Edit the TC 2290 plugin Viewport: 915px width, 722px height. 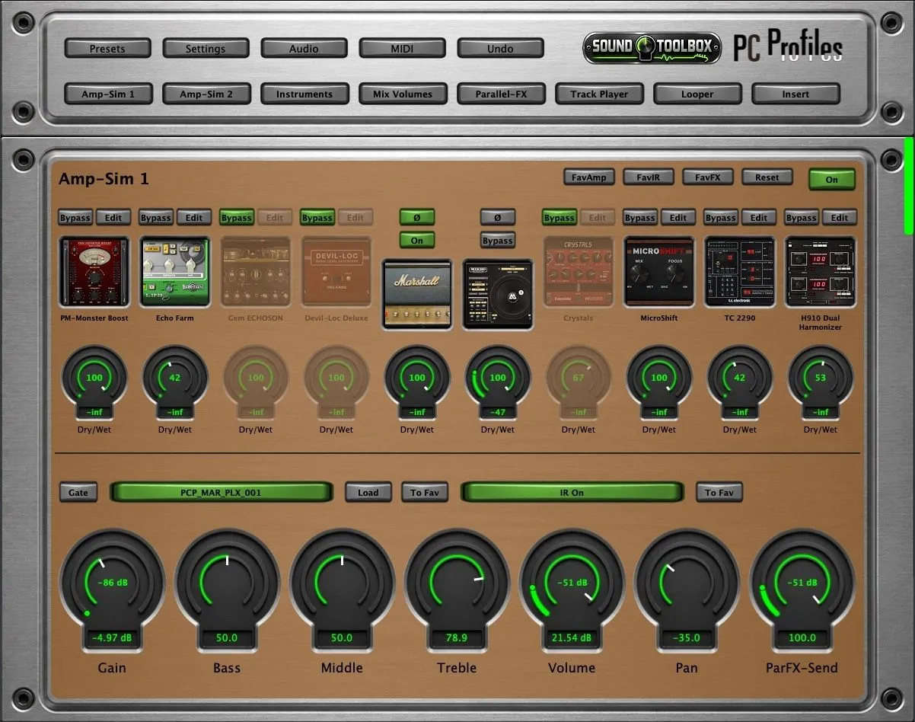point(759,218)
